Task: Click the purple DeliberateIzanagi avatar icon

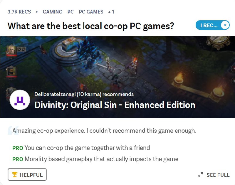Action: (20, 100)
